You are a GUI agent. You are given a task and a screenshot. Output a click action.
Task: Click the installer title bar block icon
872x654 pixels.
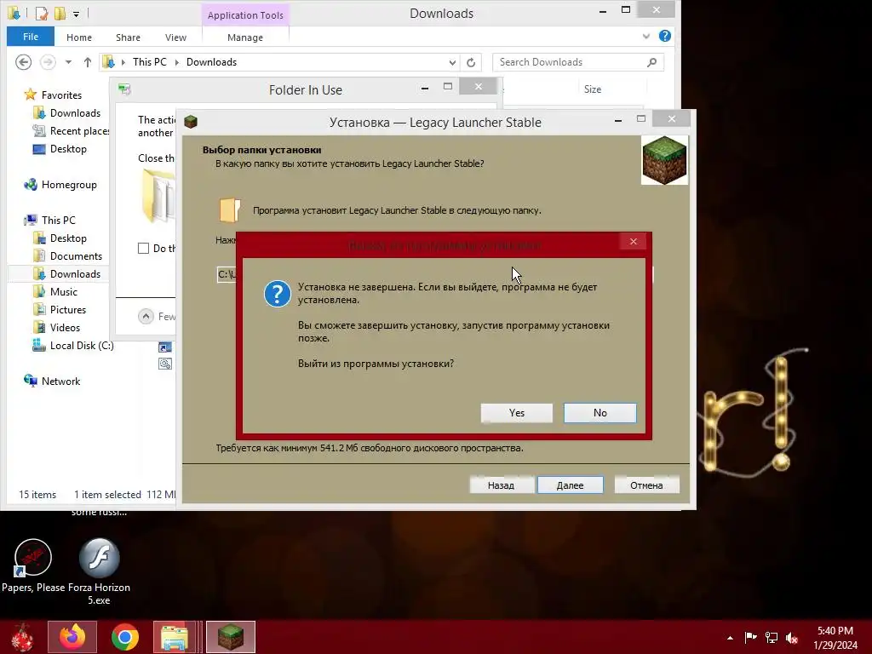pyautogui.click(x=191, y=122)
